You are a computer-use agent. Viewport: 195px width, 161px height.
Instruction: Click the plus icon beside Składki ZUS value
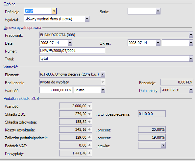[x=89, y=114]
